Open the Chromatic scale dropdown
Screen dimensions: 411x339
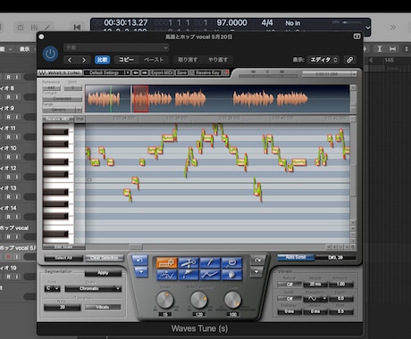pyautogui.click(x=93, y=288)
